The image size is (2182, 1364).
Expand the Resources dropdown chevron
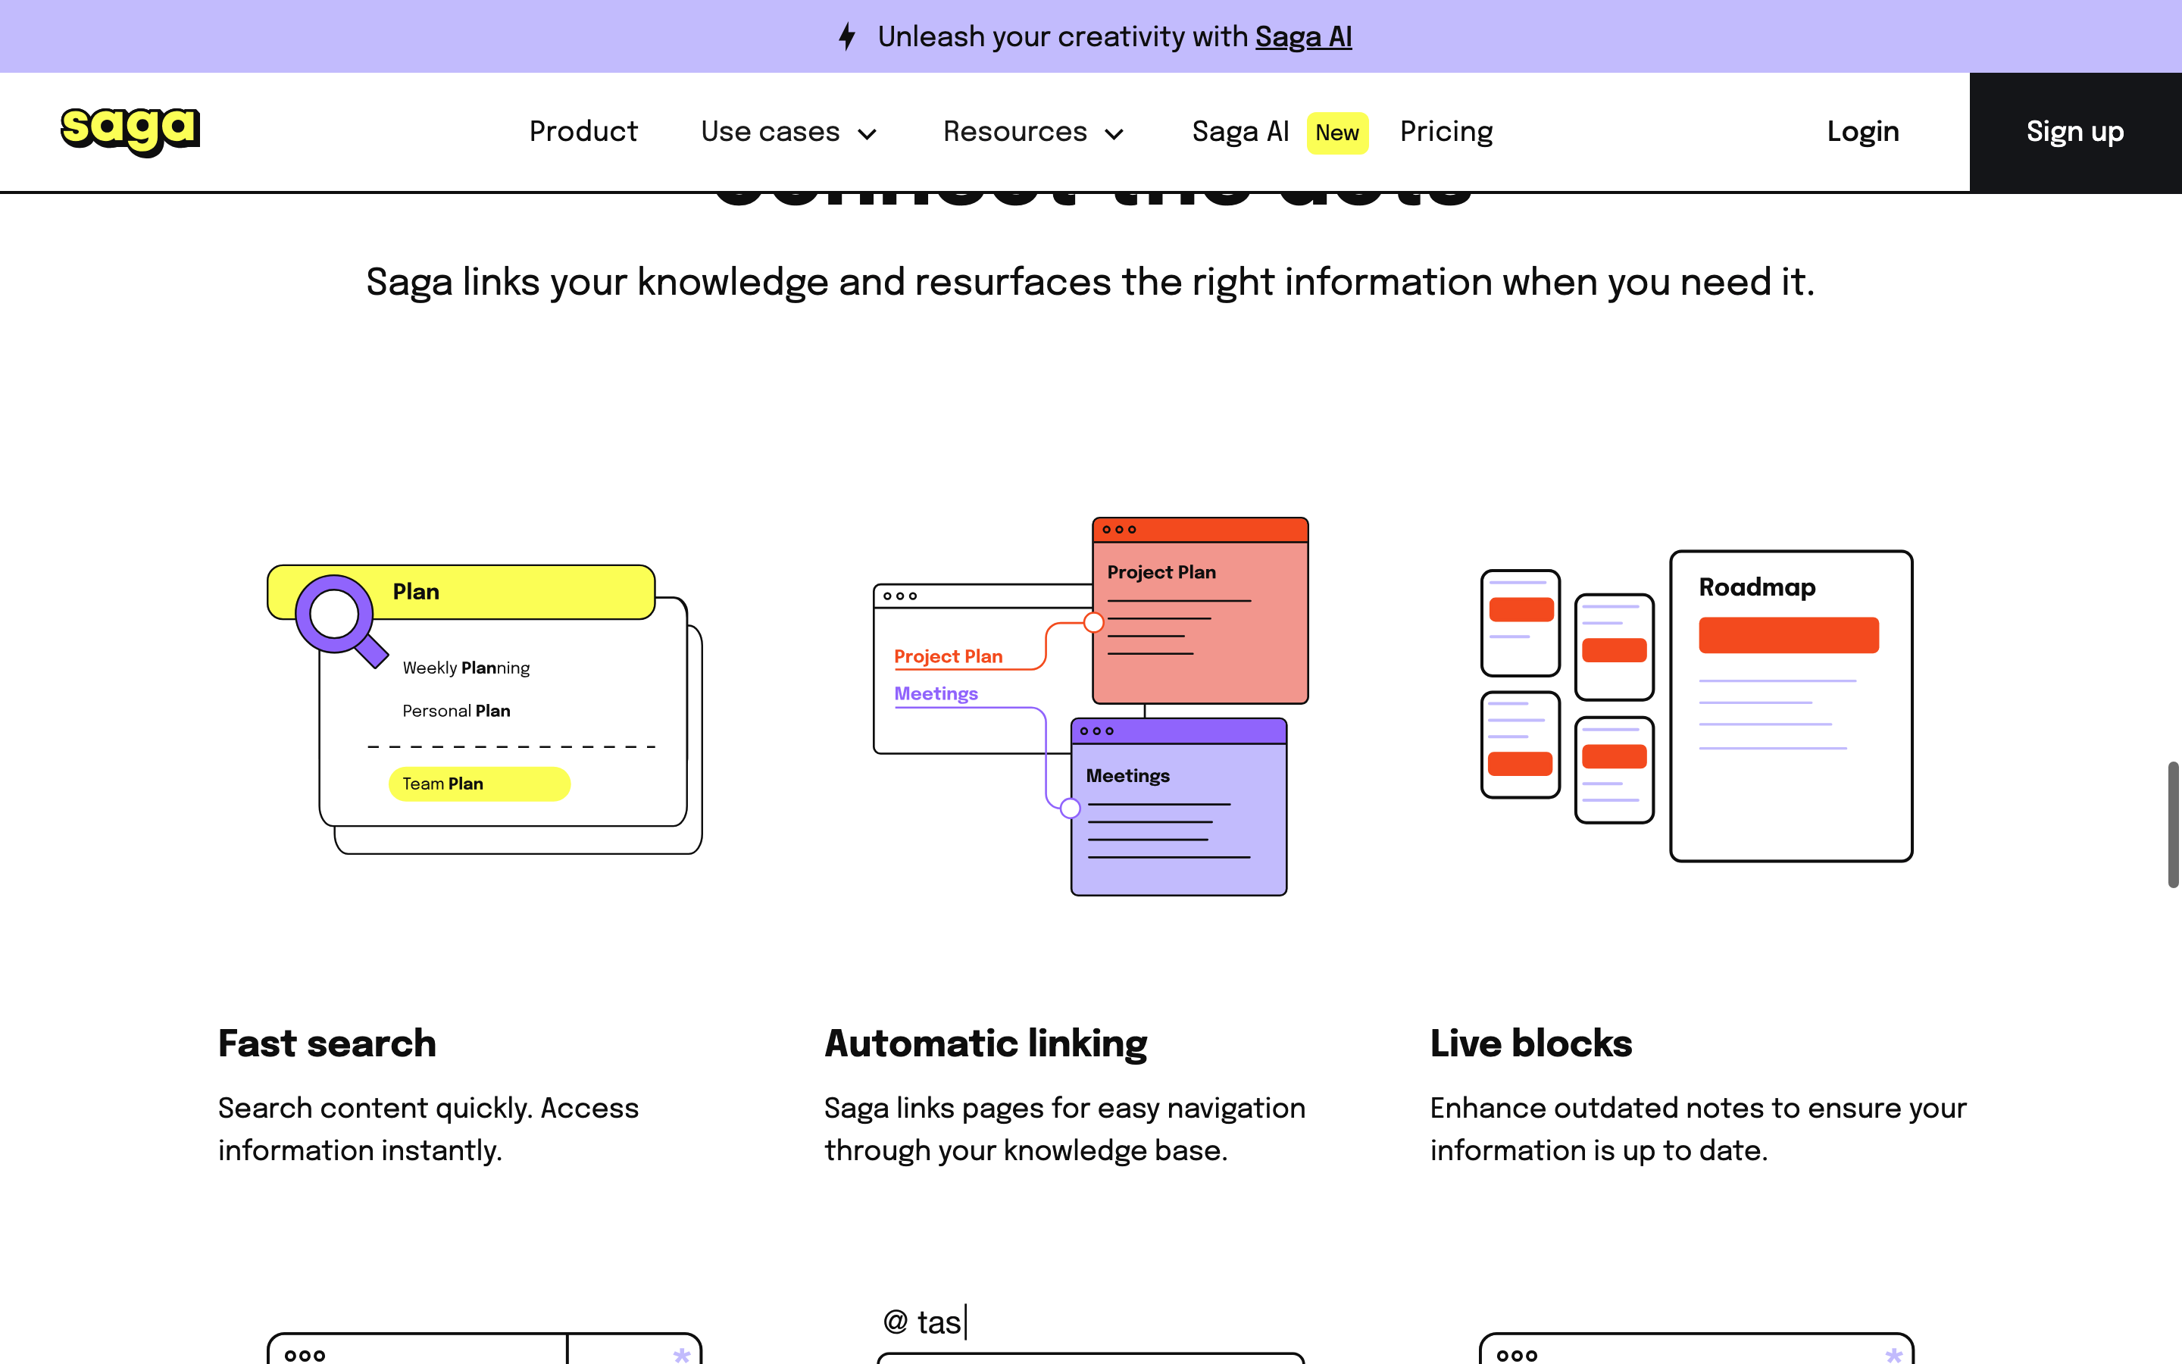pos(1114,134)
